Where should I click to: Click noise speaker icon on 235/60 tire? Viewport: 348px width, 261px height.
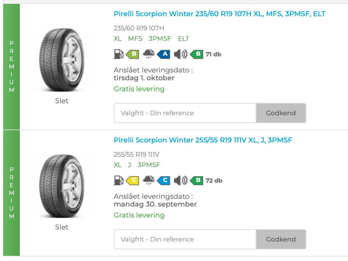click(180, 54)
